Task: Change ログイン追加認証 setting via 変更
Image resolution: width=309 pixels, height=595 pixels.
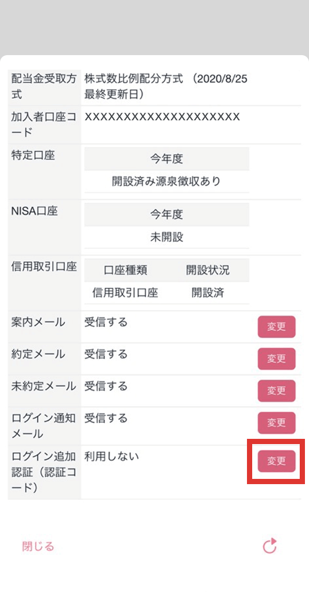Action: point(277,461)
